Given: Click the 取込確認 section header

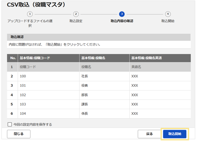Looking at the screenshot, I should (x=99, y=37).
